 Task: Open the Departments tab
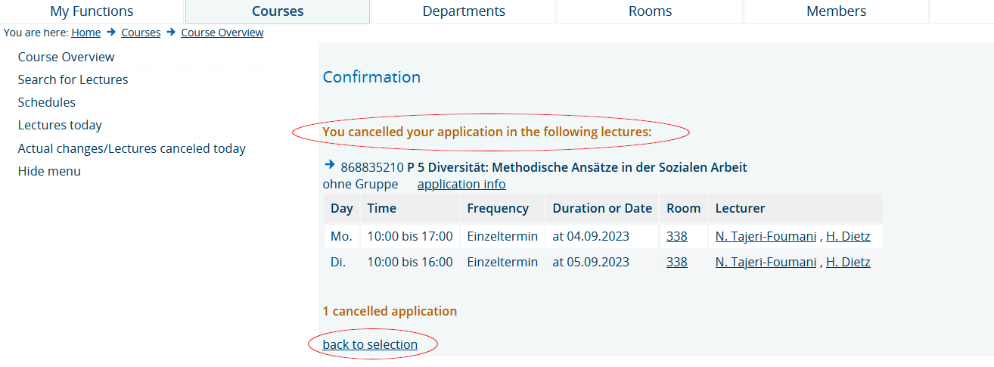(464, 11)
